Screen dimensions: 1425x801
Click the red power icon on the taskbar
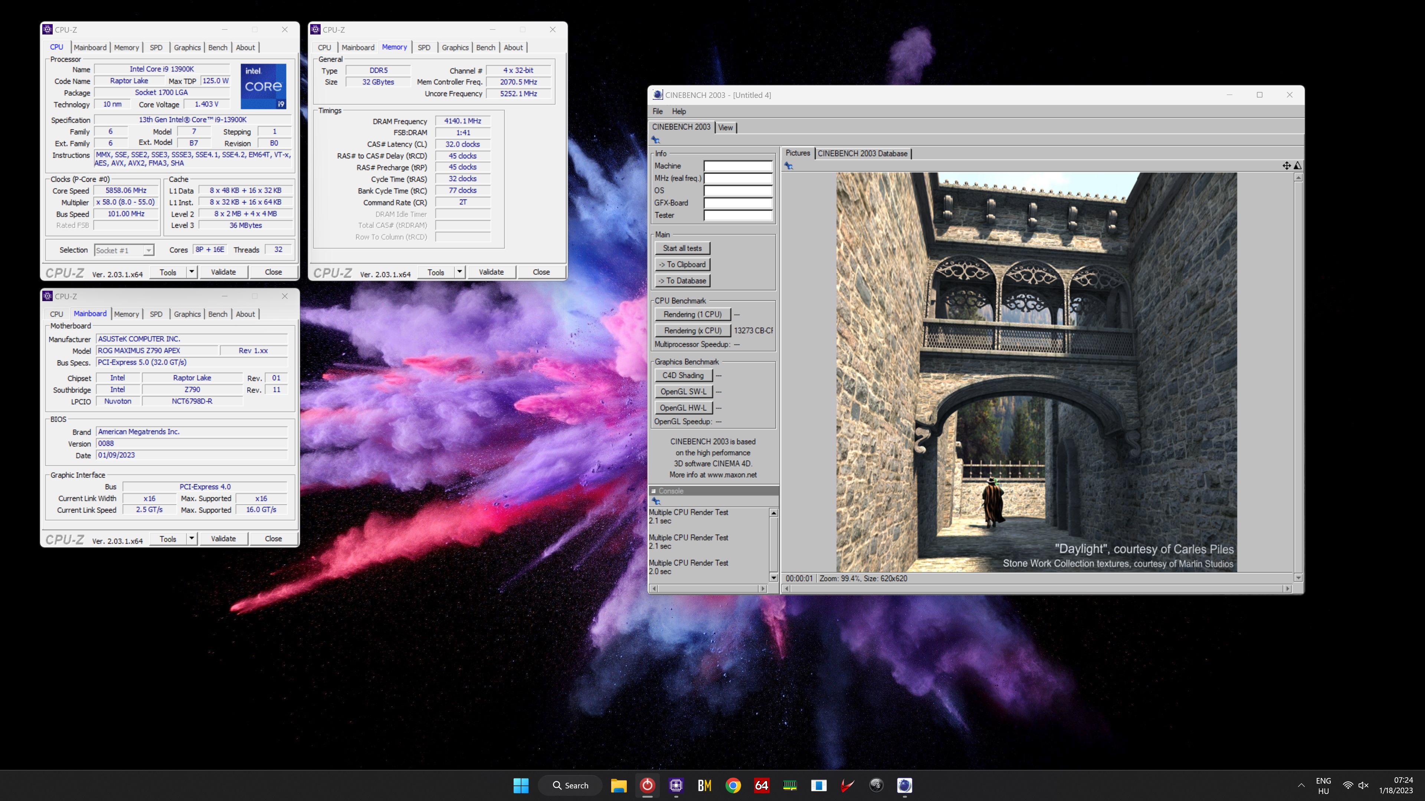pos(647,785)
